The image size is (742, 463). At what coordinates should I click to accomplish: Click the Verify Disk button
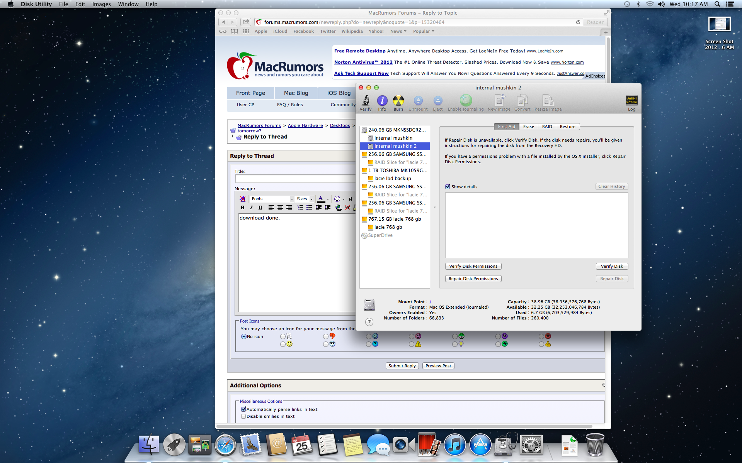[x=612, y=266]
